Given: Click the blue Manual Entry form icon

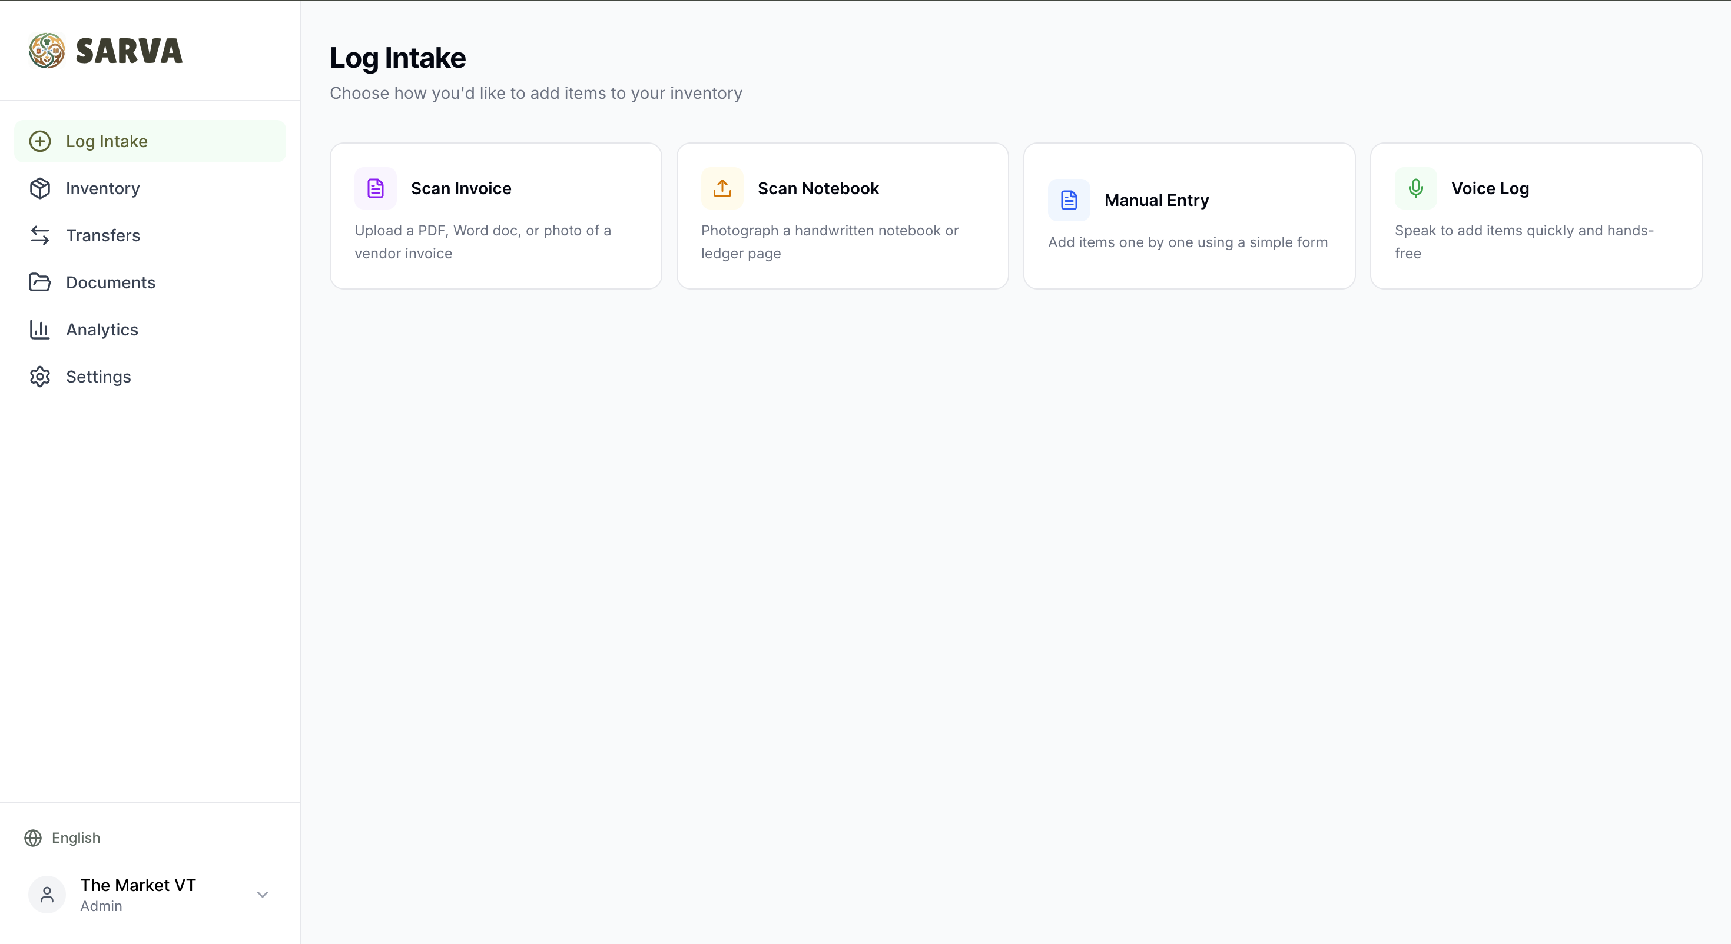Looking at the screenshot, I should (x=1069, y=200).
